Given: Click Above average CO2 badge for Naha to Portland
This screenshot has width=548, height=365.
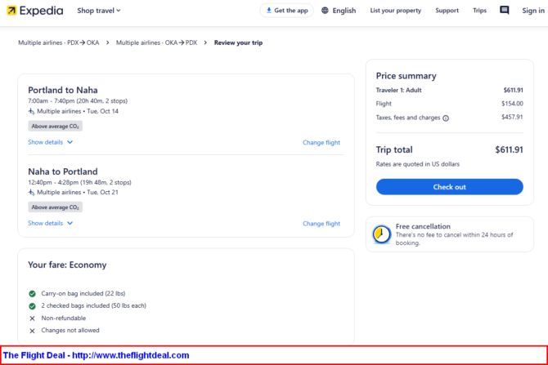Looking at the screenshot, I should [56, 207].
